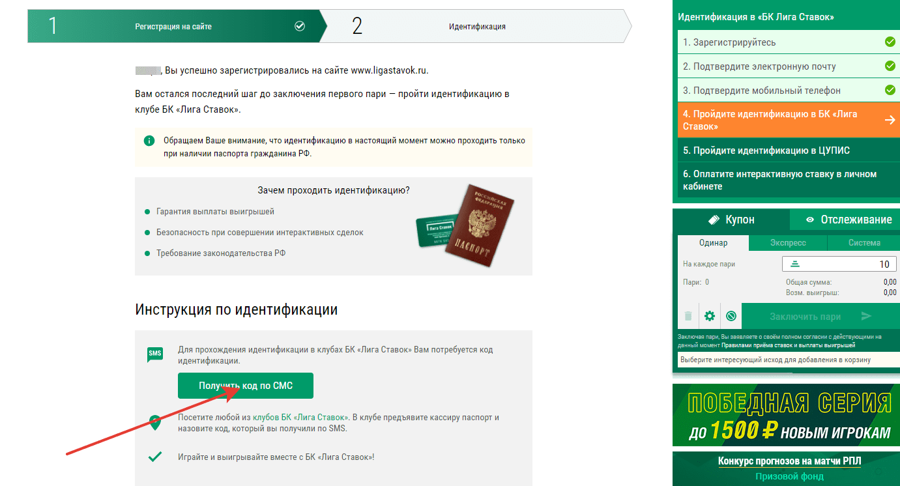Click 'Возм. выигрыш:' label in coupon
Image resolution: width=900 pixels, height=486 pixels.
[812, 293]
